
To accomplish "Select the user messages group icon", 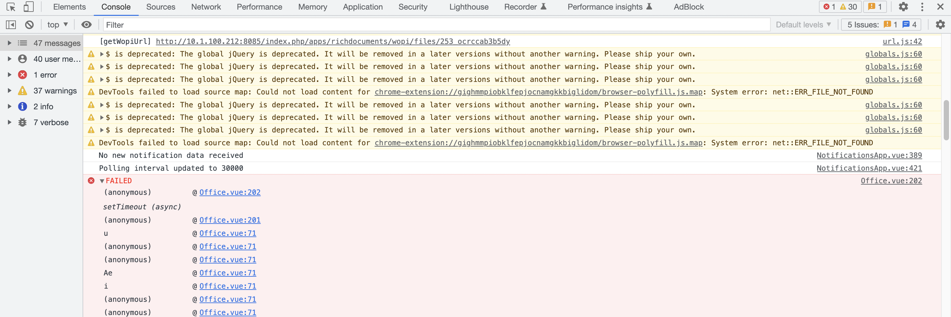I will point(22,59).
